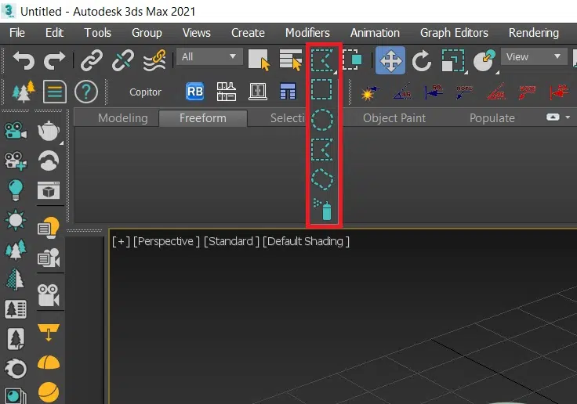Toggle the ribbon display button
Viewport: 577px width, 404px height.
pos(54,92)
